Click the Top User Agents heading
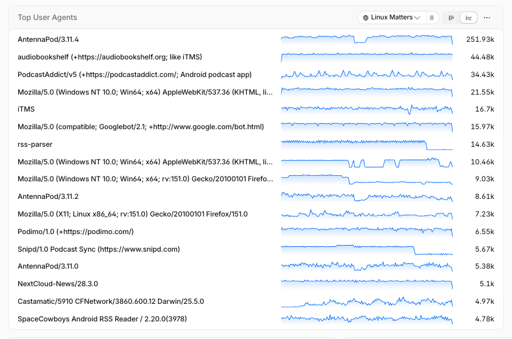512x339 pixels. (x=47, y=18)
